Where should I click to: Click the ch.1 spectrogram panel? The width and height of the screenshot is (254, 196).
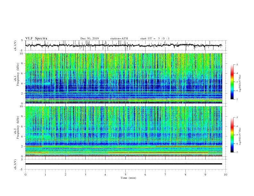[x=123, y=78]
